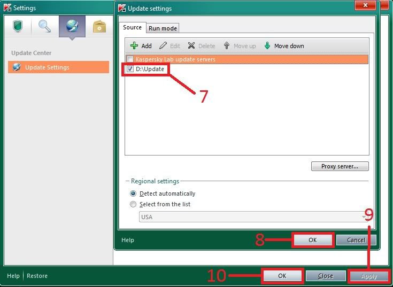Viewport: 393px width, 287px height.
Task: Enable Kaspersky Lab update servers checkbox
Action: (130, 59)
